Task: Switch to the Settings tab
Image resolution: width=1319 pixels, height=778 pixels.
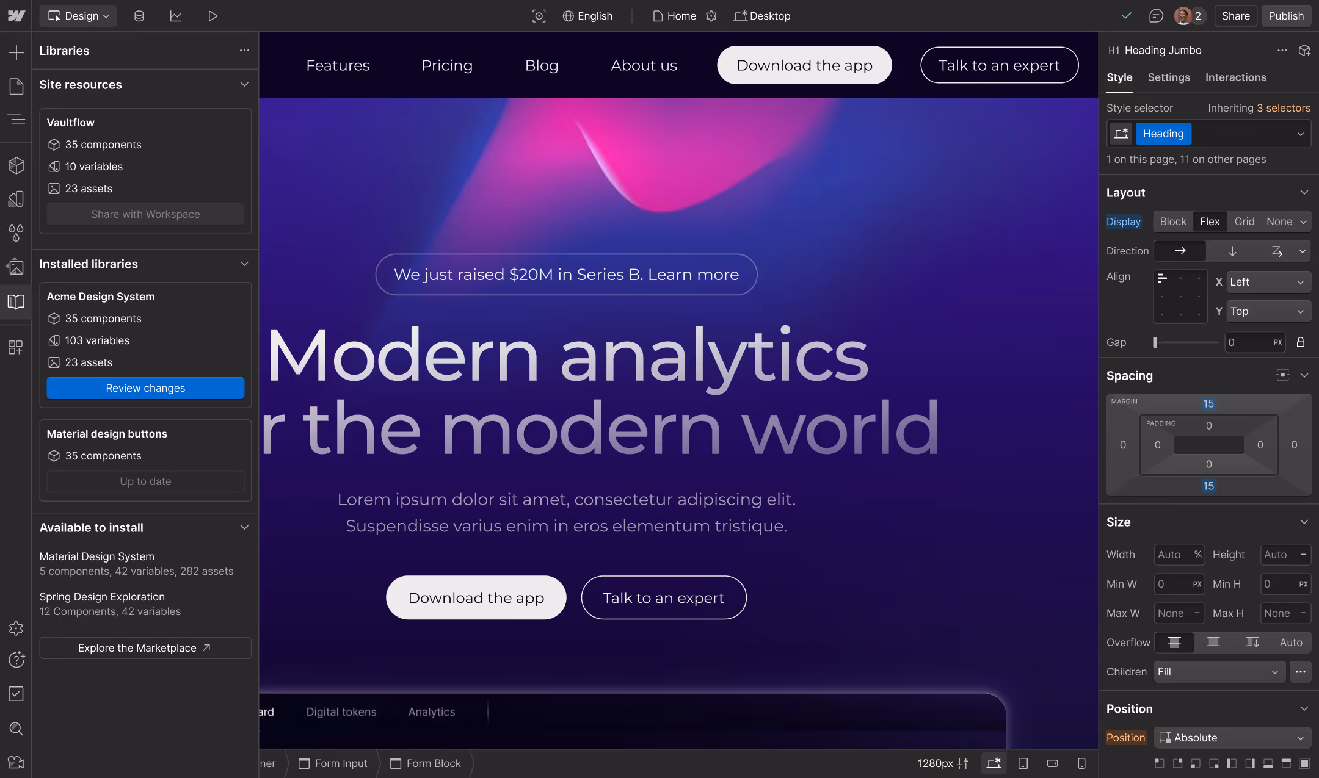Action: click(x=1169, y=77)
